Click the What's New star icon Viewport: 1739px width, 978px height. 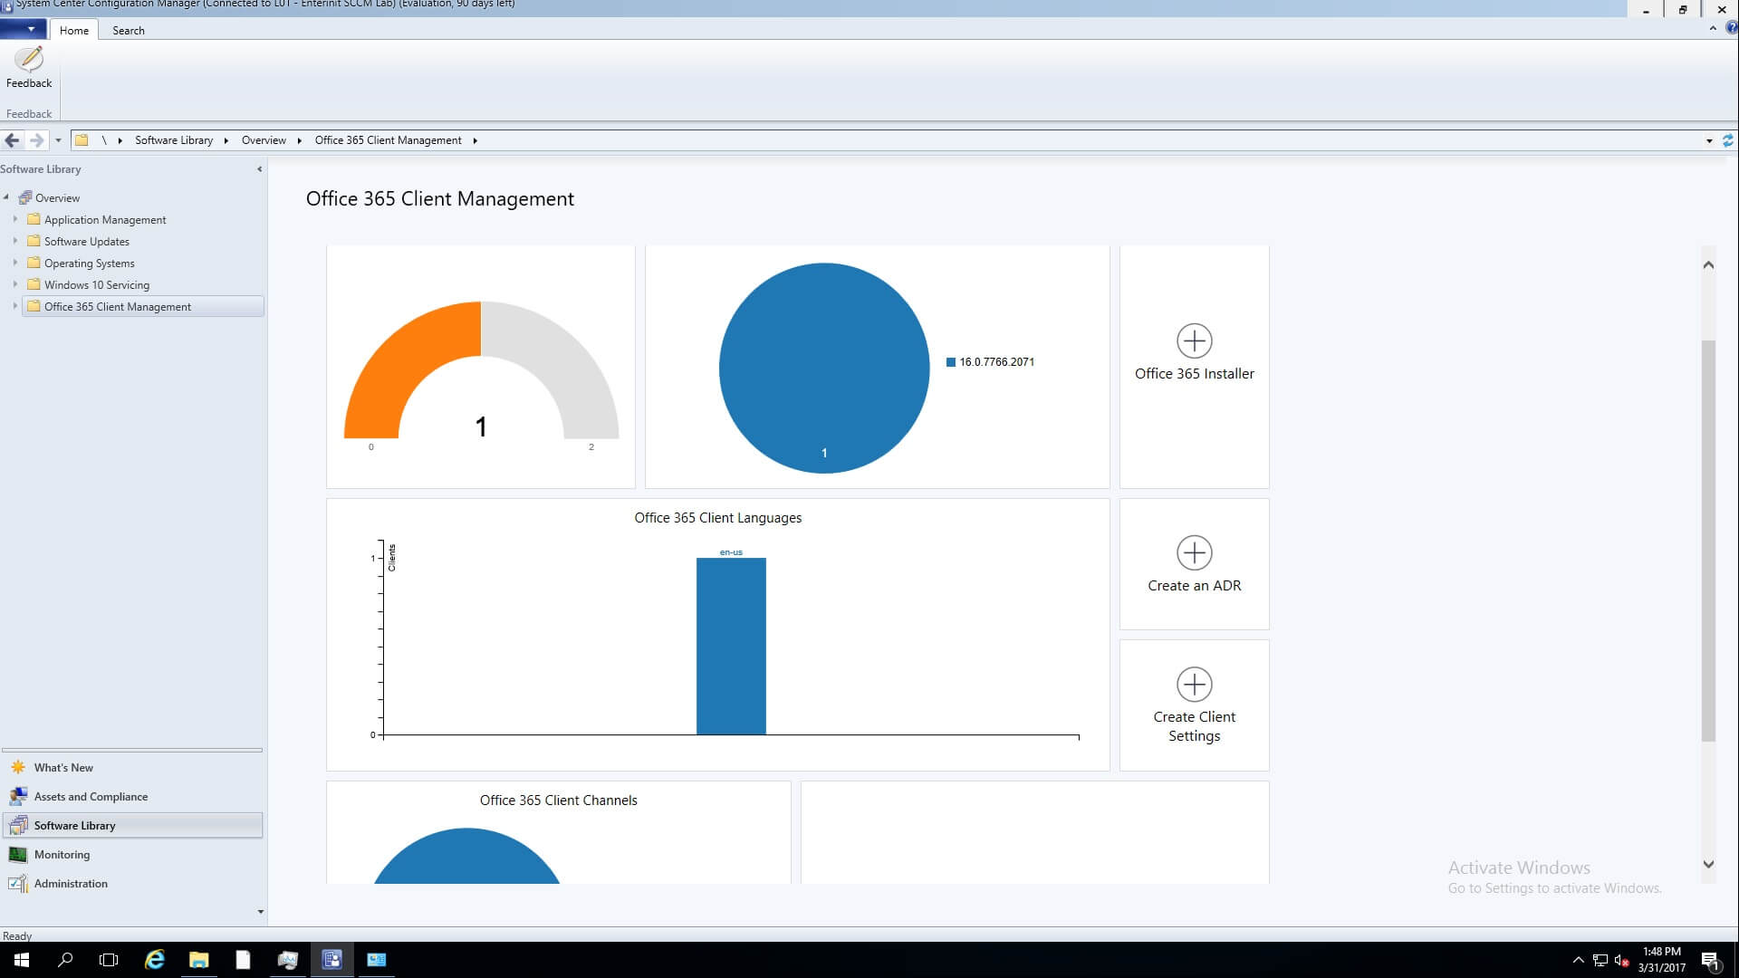point(18,767)
